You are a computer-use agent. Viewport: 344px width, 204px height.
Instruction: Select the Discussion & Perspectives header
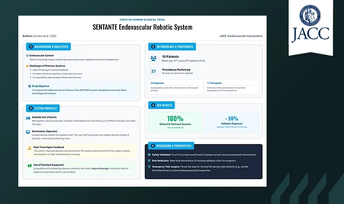point(171,146)
